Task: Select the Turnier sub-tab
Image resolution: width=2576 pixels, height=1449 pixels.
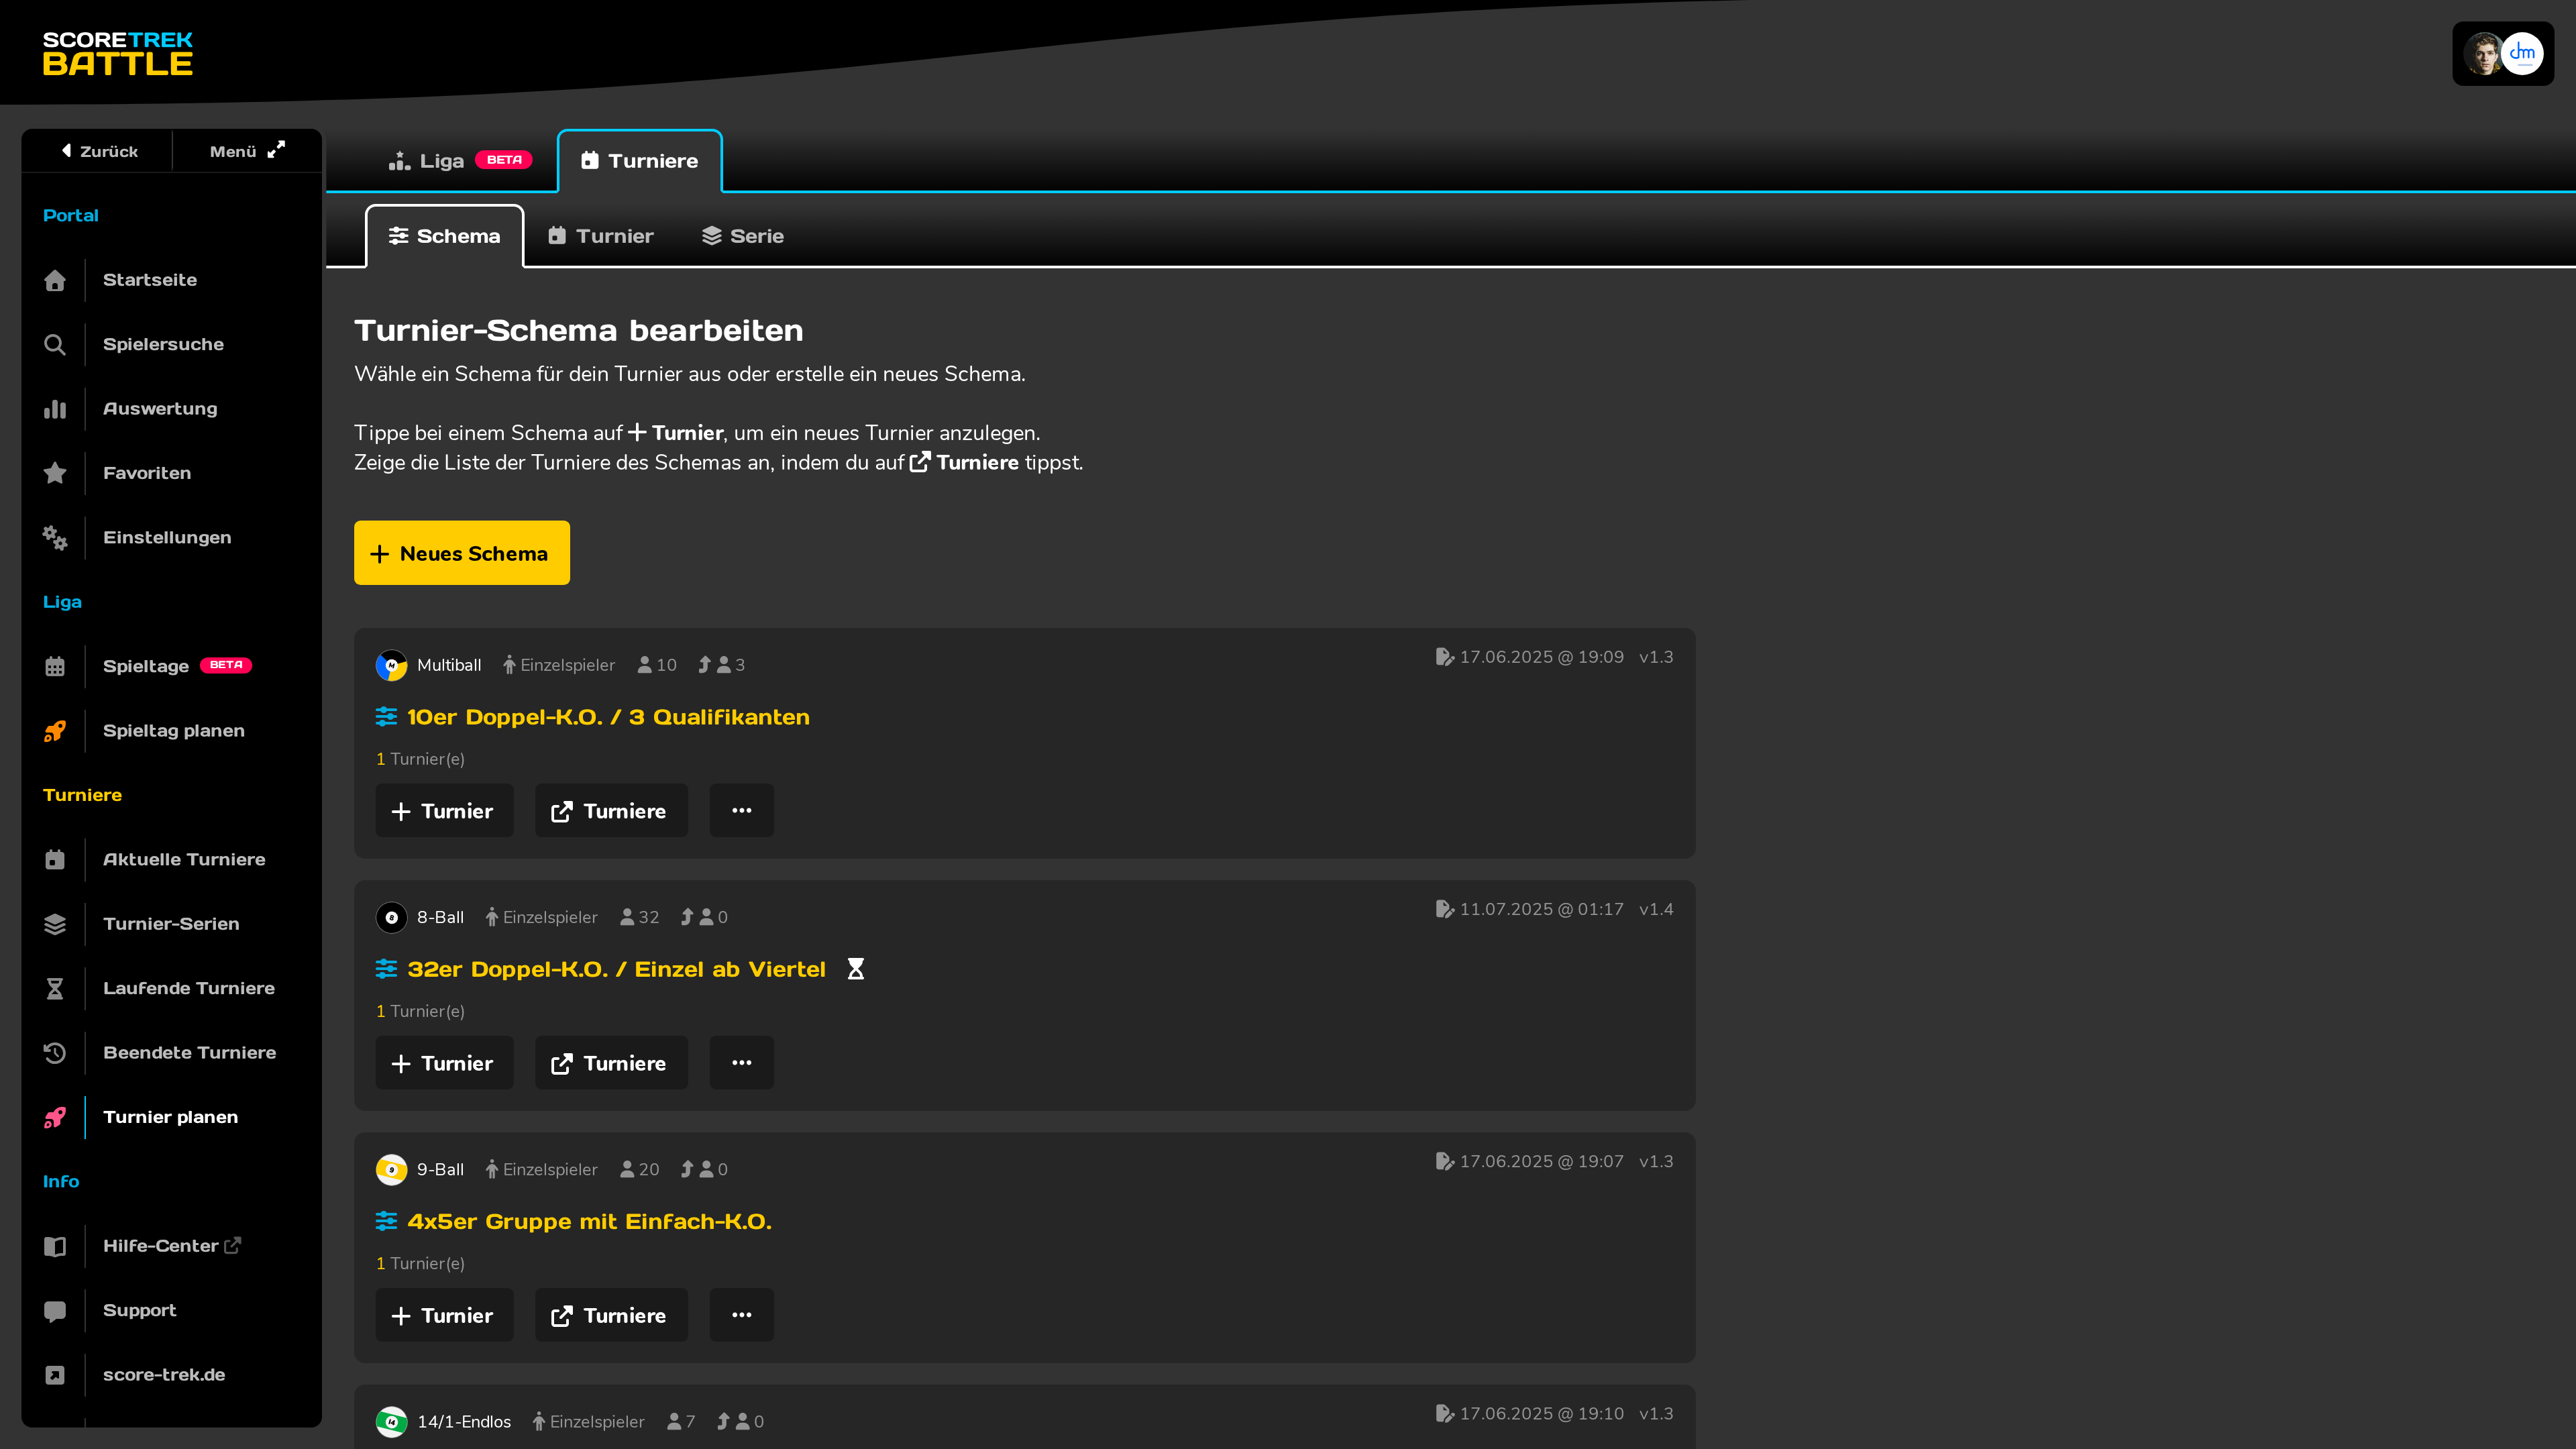Action: [x=601, y=236]
